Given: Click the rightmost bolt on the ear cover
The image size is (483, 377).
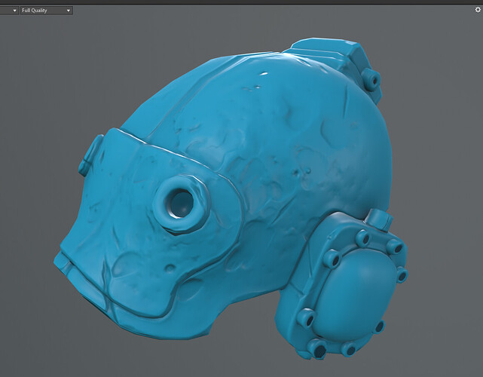Looking at the screenshot, I should [401, 274].
